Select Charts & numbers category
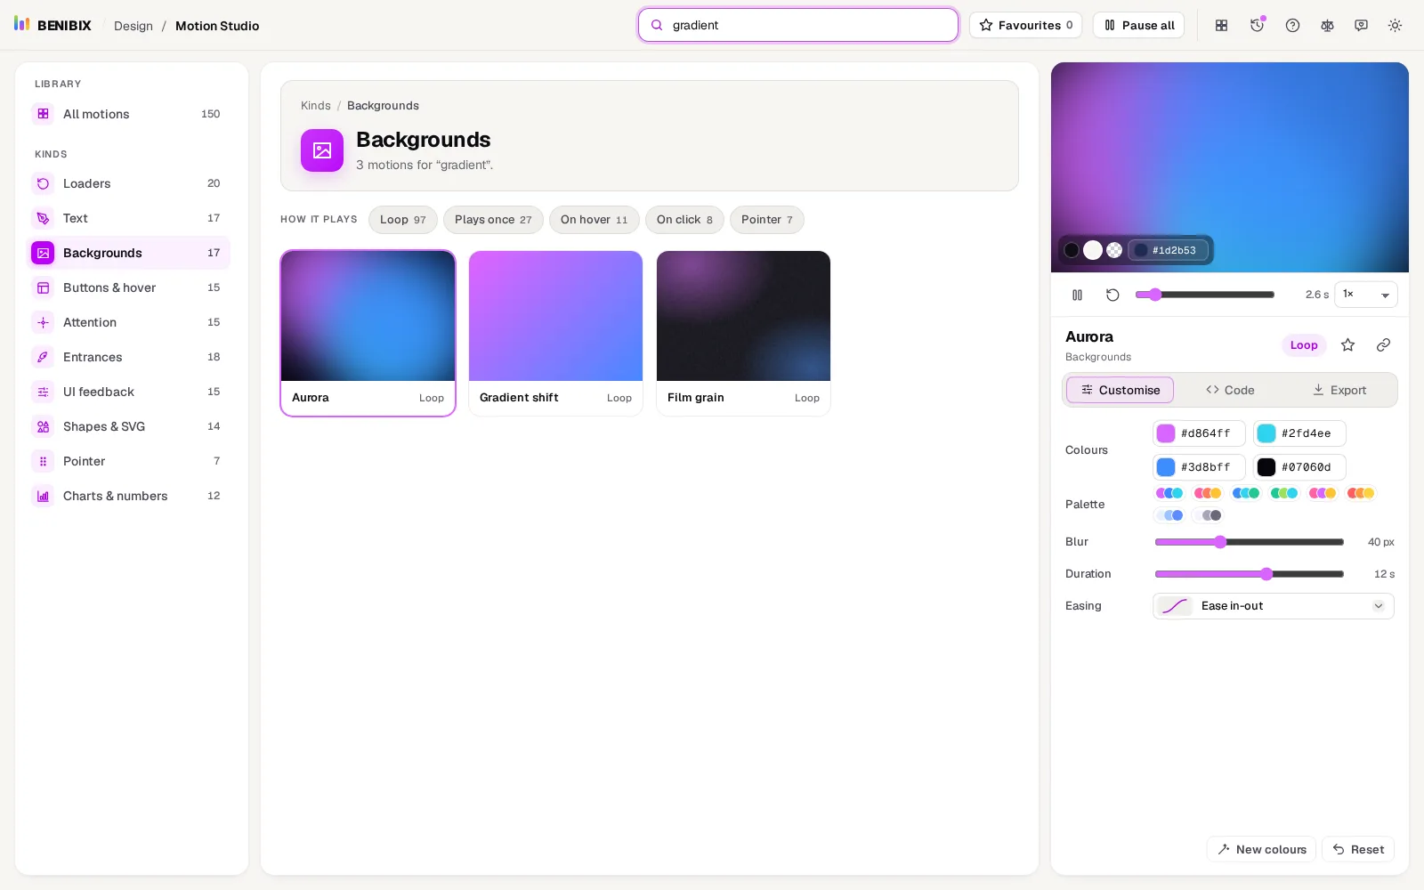Viewport: 1424px width, 890px height. click(x=130, y=496)
